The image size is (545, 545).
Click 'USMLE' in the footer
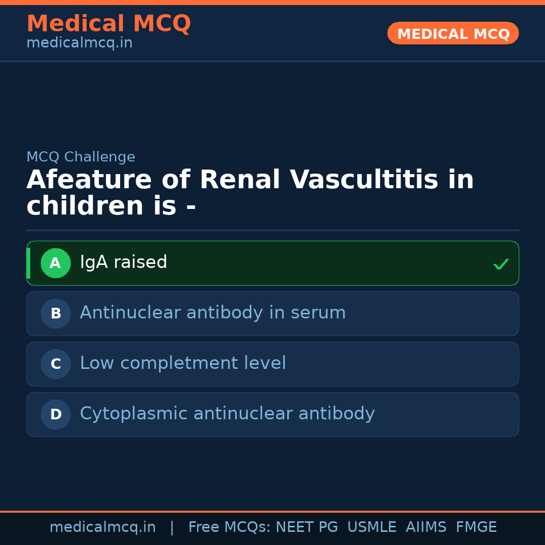coord(371,527)
